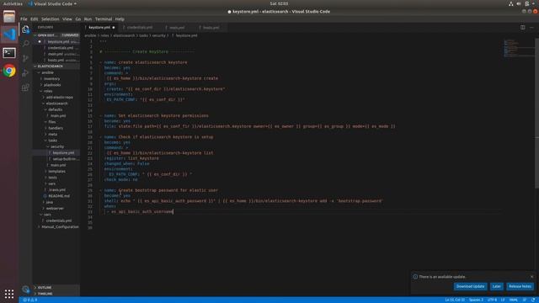This screenshot has width=539, height=303.
Task: Expand the handlers folder
Action: pos(56,128)
